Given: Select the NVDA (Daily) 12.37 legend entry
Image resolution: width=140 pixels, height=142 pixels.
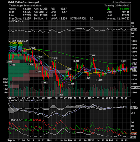Looking at the screenshot, I should click(x=18, y=41).
